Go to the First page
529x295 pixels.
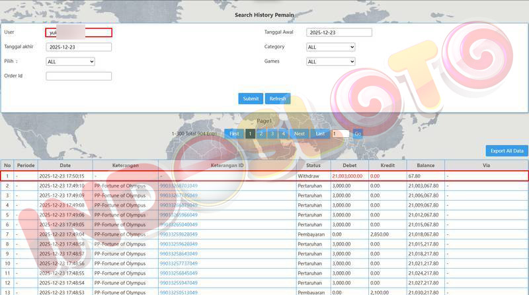[234, 133]
